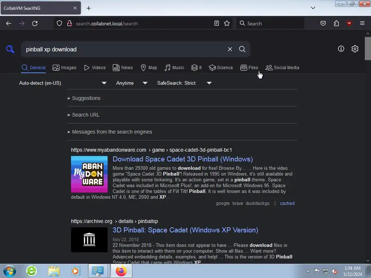This screenshot has height=278, width=371.
Task: Expand the Suggestions section
Action: point(84,98)
